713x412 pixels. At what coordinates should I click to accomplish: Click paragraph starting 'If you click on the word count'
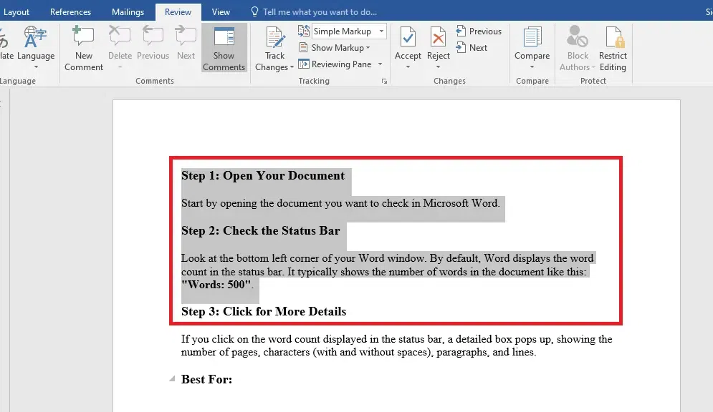tap(396, 345)
